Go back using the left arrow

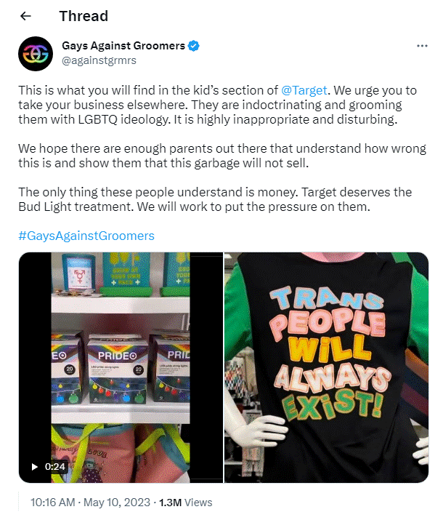tap(25, 16)
